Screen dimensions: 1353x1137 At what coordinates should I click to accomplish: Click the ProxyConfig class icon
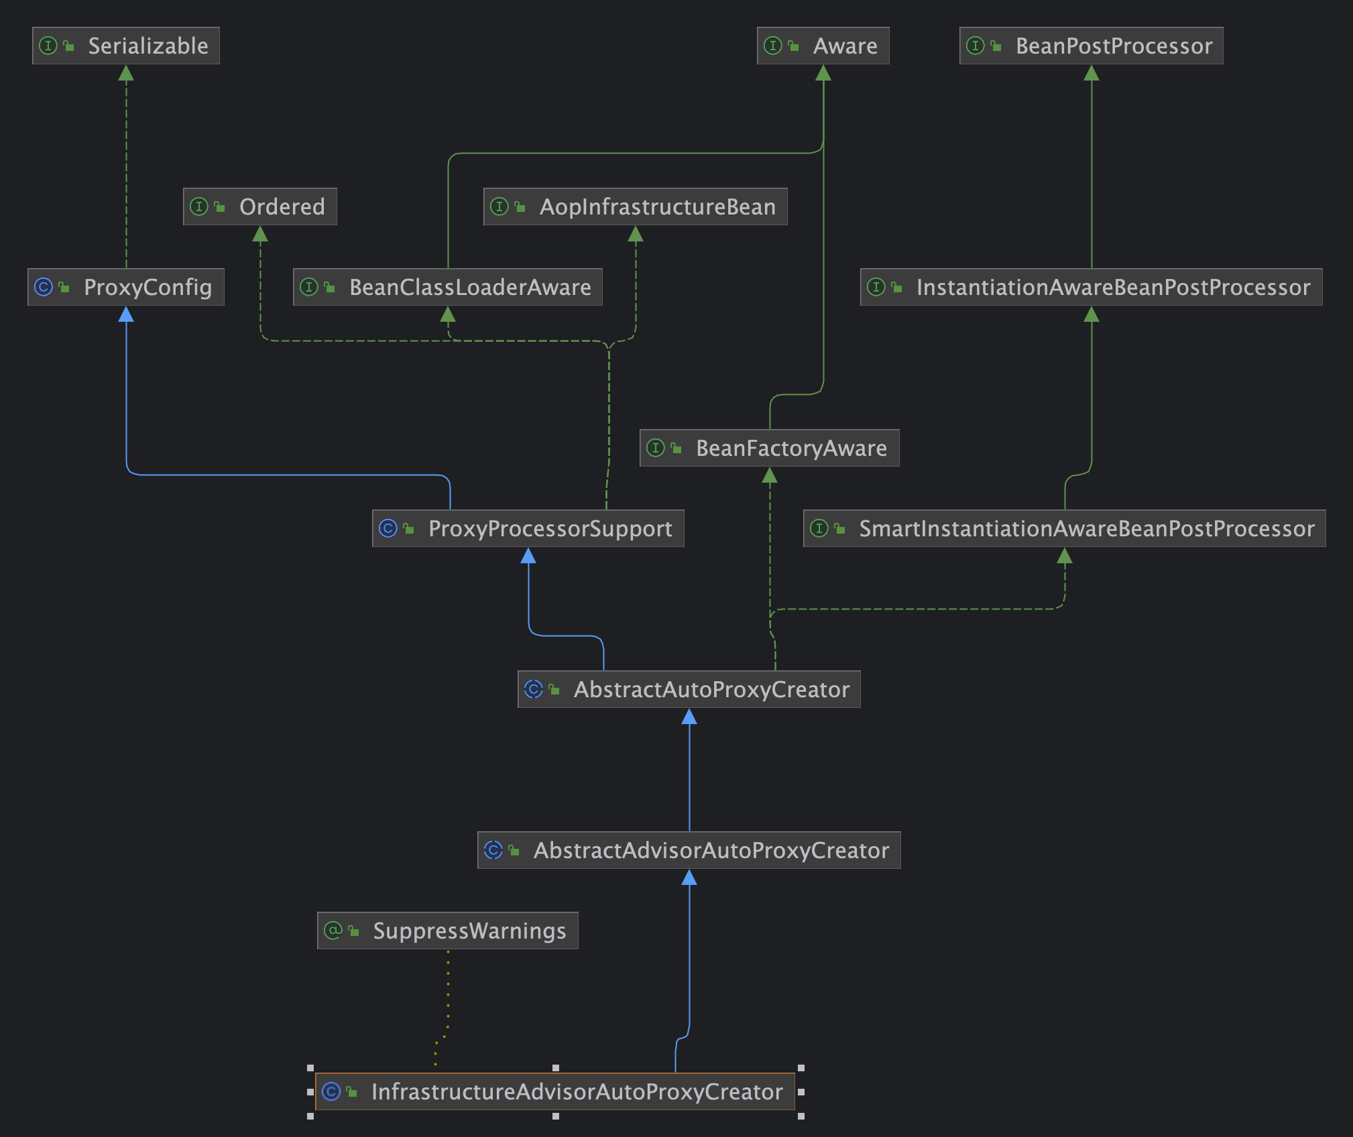point(44,287)
